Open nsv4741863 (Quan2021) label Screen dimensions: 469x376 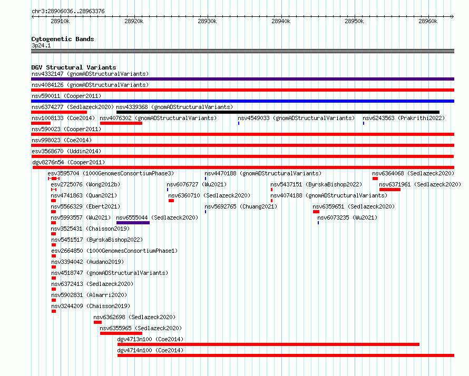(84, 195)
